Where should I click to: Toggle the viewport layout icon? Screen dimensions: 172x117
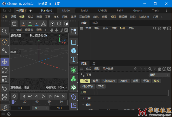[66, 30]
